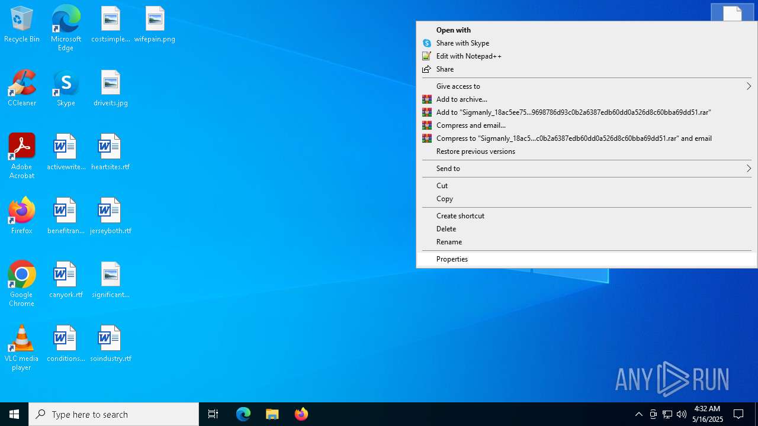Choose Delete from context menu
758x426 pixels.
pyautogui.click(x=586, y=229)
